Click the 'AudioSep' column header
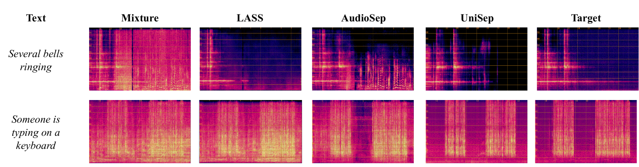 [363, 19]
